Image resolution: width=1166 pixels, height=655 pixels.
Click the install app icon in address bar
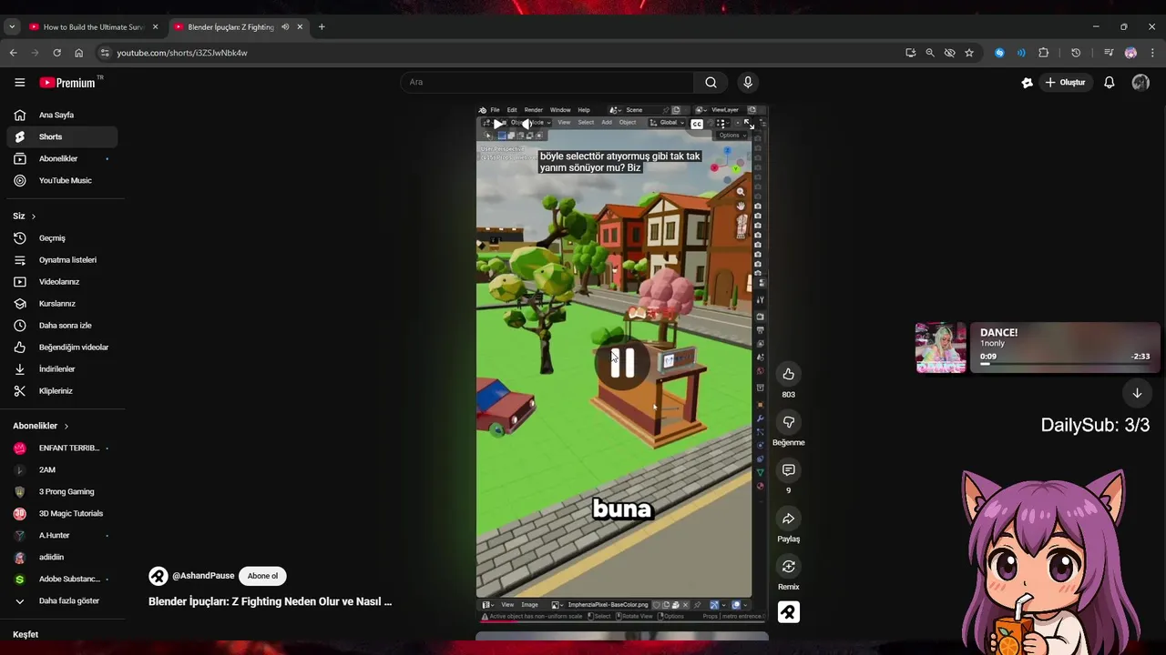point(910,53)
